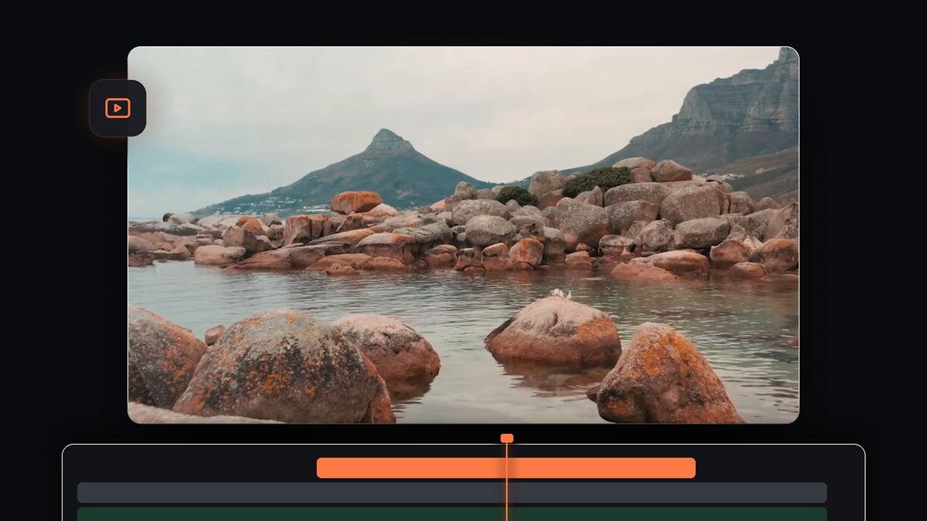Click the orange video play icon badge

click(x=117, y=108)
